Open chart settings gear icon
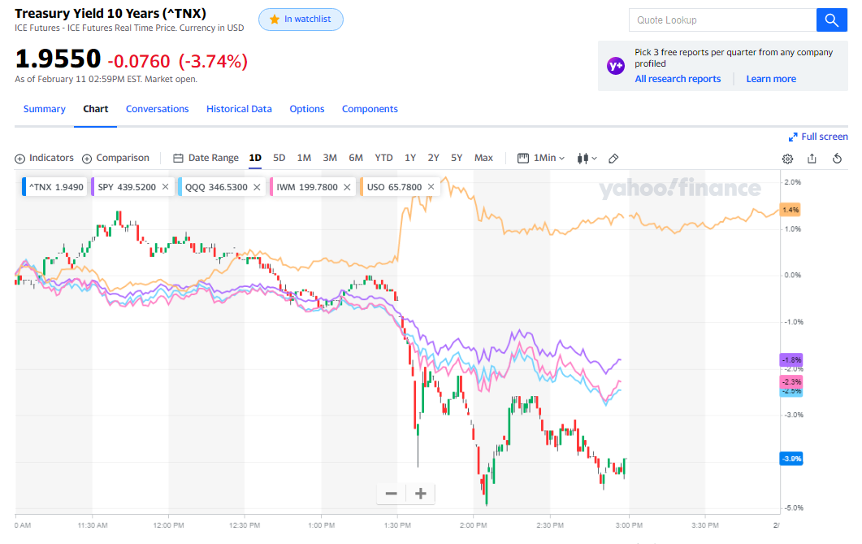The height and width of the screenshot is (544, 862). (787, 159)
